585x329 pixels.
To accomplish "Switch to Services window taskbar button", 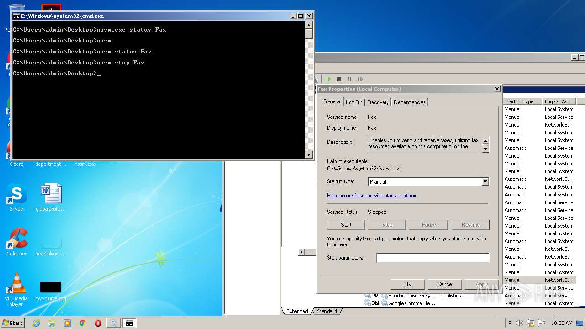I will click(113, 323).
